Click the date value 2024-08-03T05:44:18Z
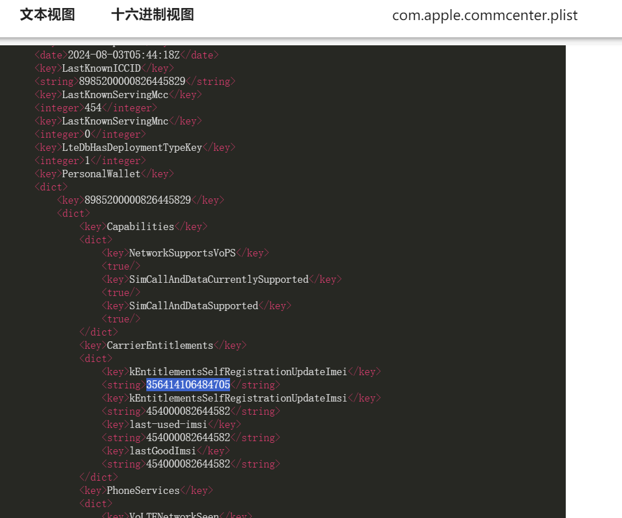This screenshot has width=622, height=518. coord(124,54)
